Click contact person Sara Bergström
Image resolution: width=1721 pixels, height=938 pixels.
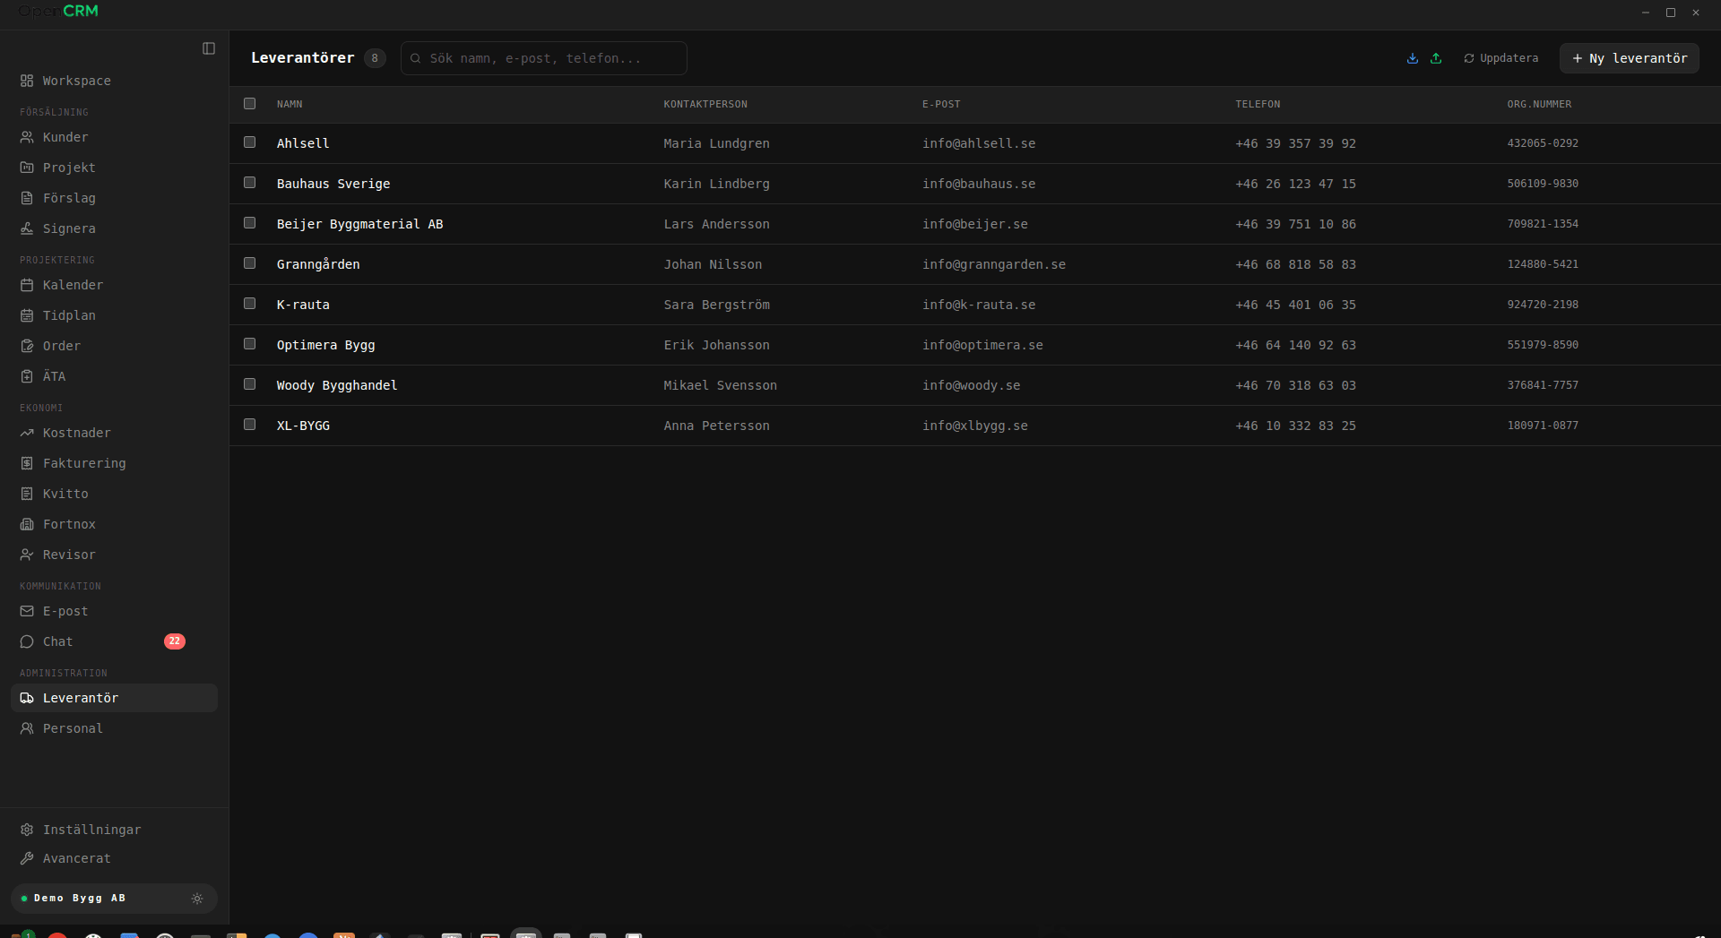717,305
